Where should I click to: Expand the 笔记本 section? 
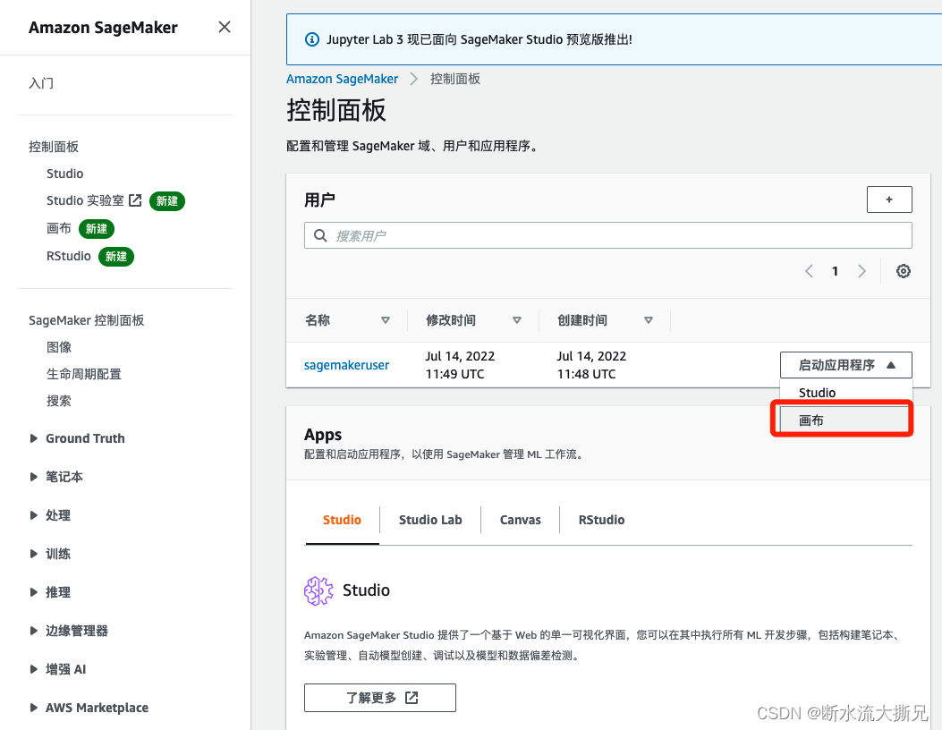coord(34,477)
